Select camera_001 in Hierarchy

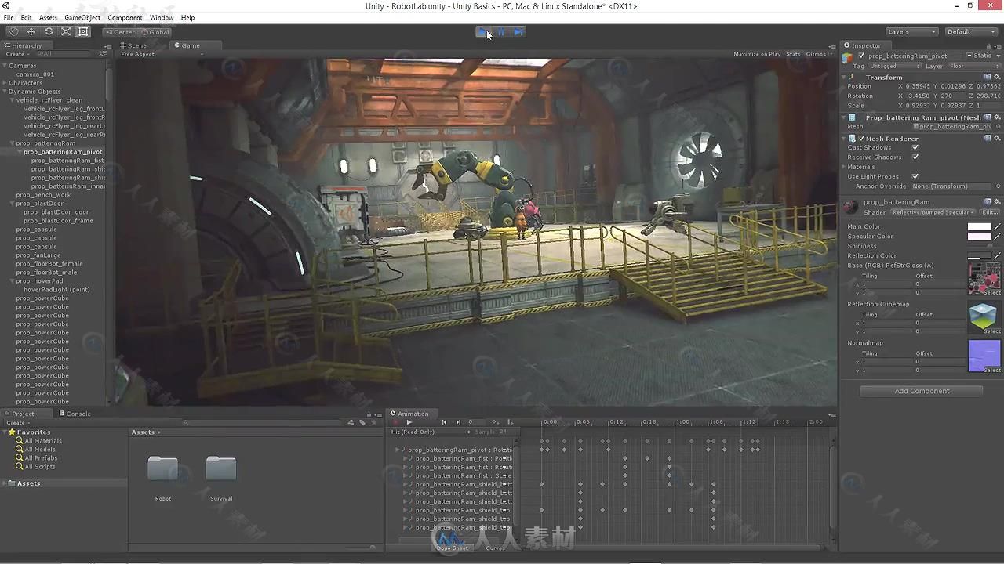[x=36, y=74]
